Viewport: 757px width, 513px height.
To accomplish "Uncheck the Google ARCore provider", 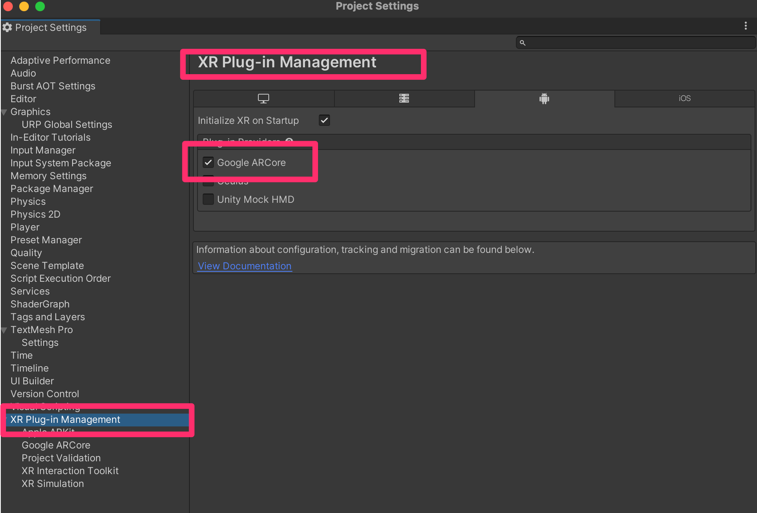I will (x=208, y=163).
